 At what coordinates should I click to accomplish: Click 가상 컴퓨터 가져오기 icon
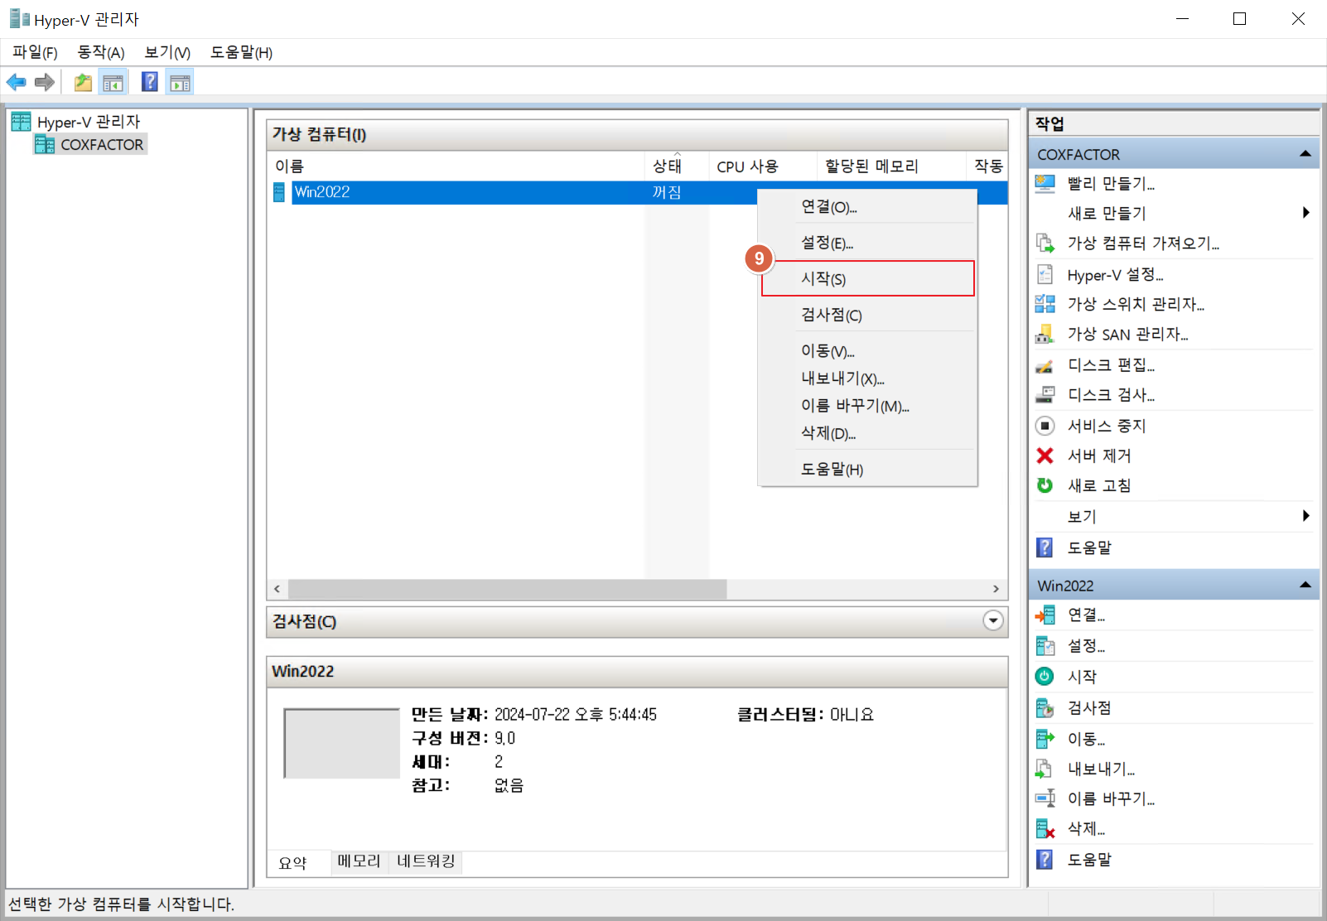[x=1045, y=244]
